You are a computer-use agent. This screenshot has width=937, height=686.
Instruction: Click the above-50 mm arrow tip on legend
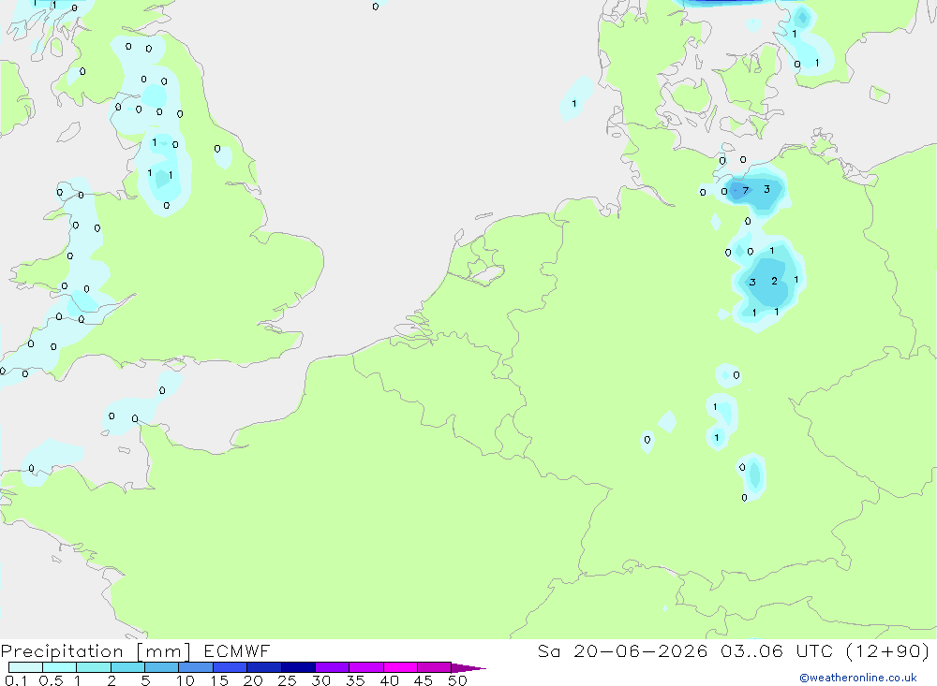468,668
